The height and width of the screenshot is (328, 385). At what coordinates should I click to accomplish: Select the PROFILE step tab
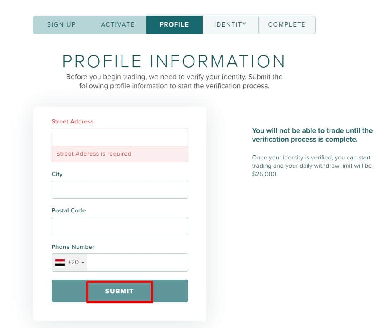pos(174,24)
